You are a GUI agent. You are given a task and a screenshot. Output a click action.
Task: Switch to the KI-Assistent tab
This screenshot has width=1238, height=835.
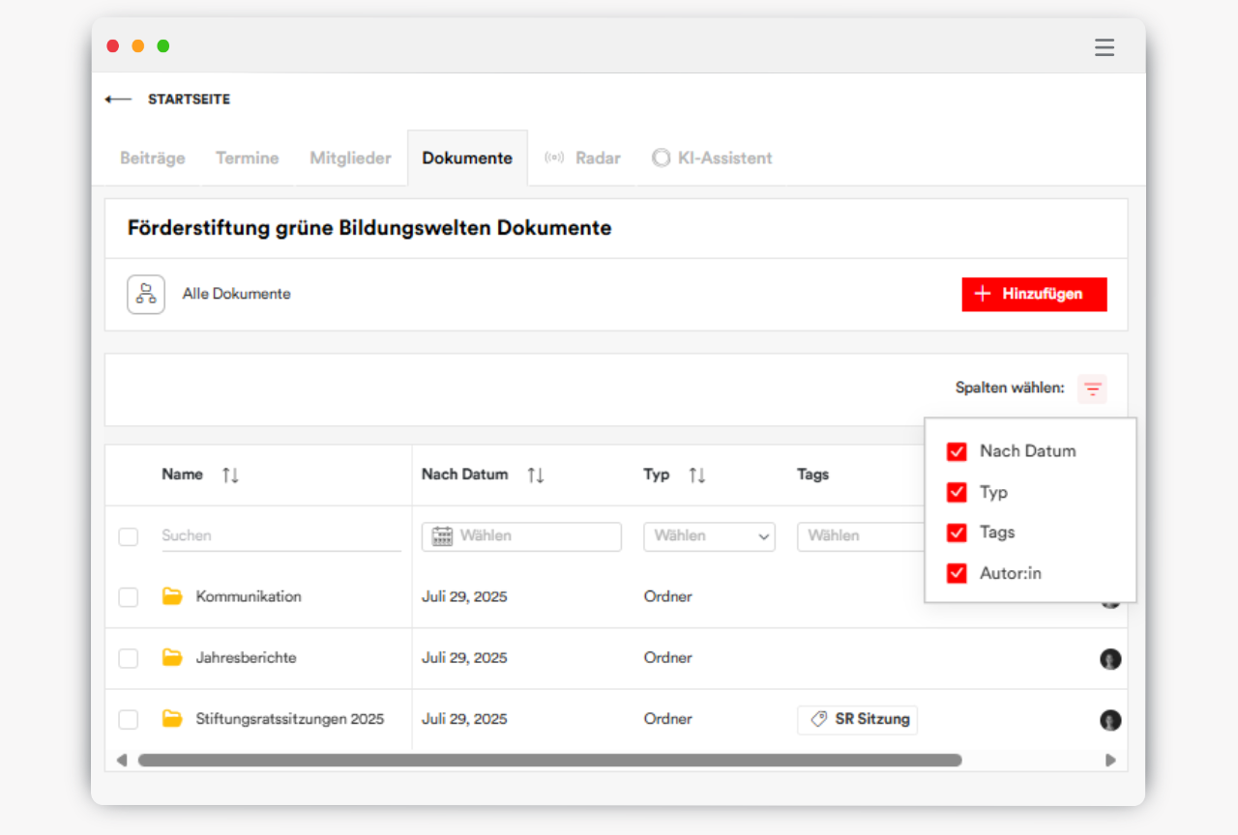point(712,158)
